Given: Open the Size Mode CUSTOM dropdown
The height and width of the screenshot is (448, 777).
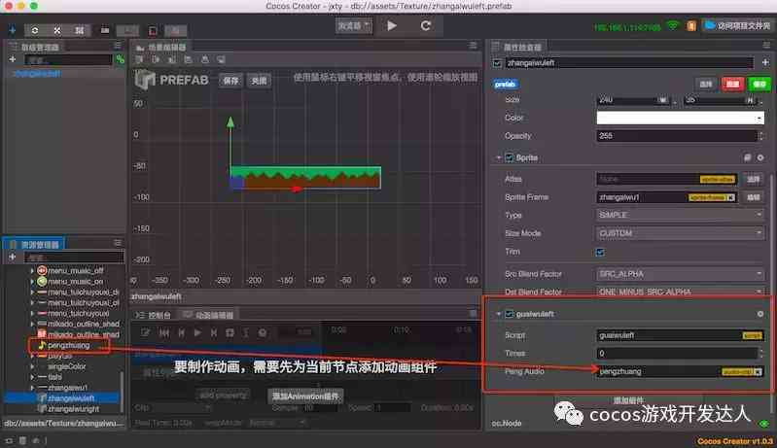Looking at the screenshot, I should tap(680, 233).
